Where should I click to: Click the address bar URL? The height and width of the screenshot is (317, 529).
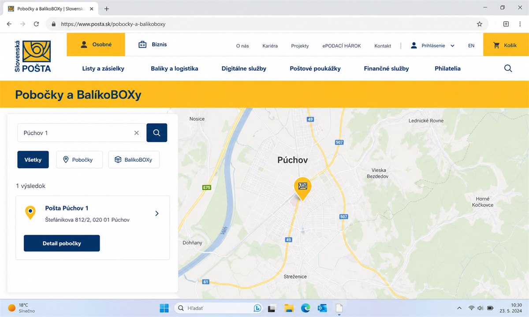(x=113, y=24)
